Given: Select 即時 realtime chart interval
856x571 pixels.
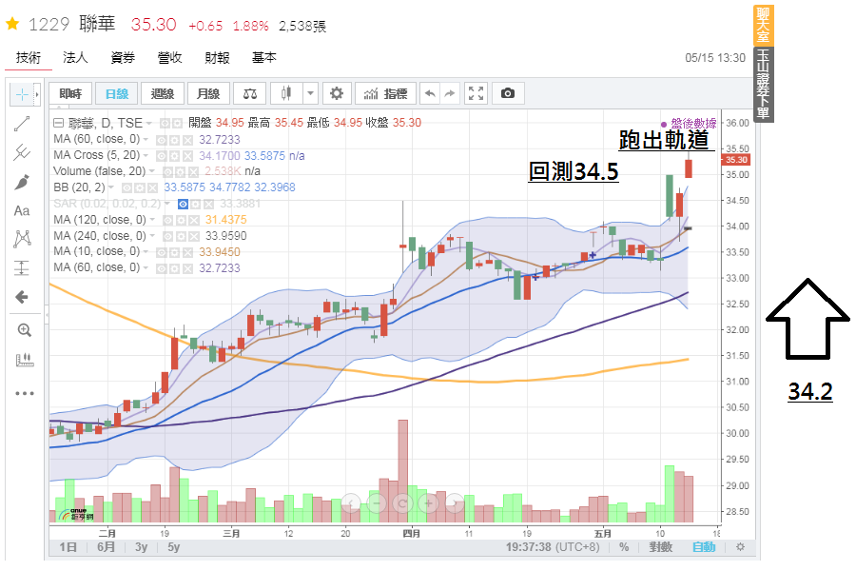Looking at the screenshot, I should 70,93.
